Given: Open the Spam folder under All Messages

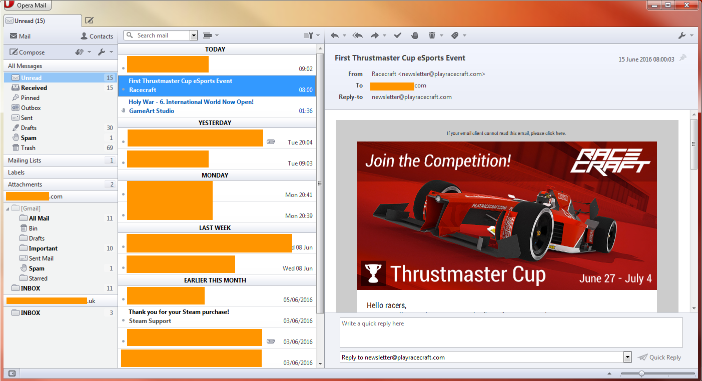Looking at the screenshot, I should pyautogui.click(x=60, y=138).
